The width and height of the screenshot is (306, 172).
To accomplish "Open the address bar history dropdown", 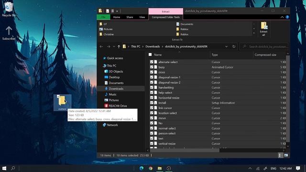I will pyautogui.click(x=226, y=47).
